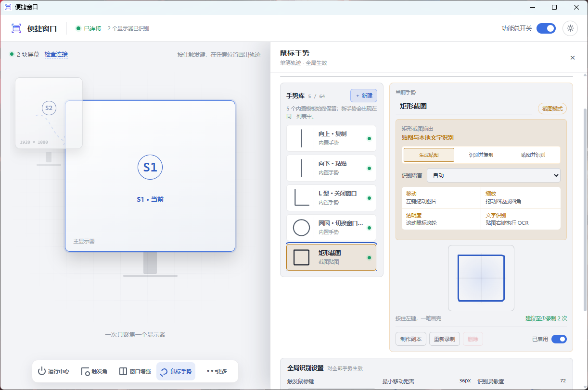Select the 向下 · 粘贴 gesture
The image size is (588, 390).
click(x=331, y=168)
